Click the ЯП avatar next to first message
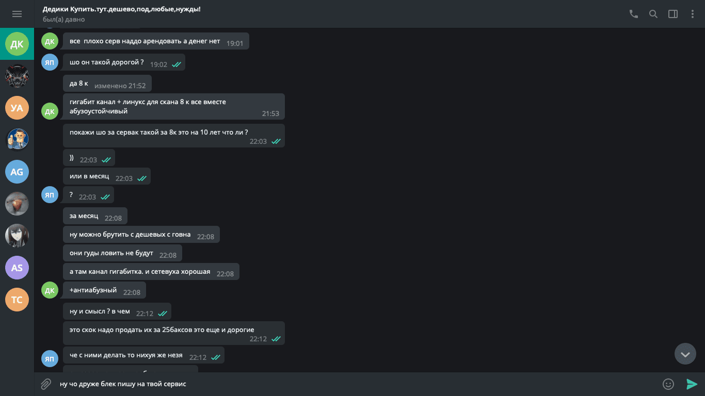The width and height of the screenshot is (705, 396). click(x=50, y=63)
